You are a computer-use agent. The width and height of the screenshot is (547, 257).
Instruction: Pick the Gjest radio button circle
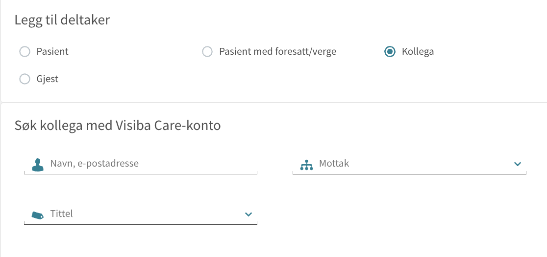(25, 79)
